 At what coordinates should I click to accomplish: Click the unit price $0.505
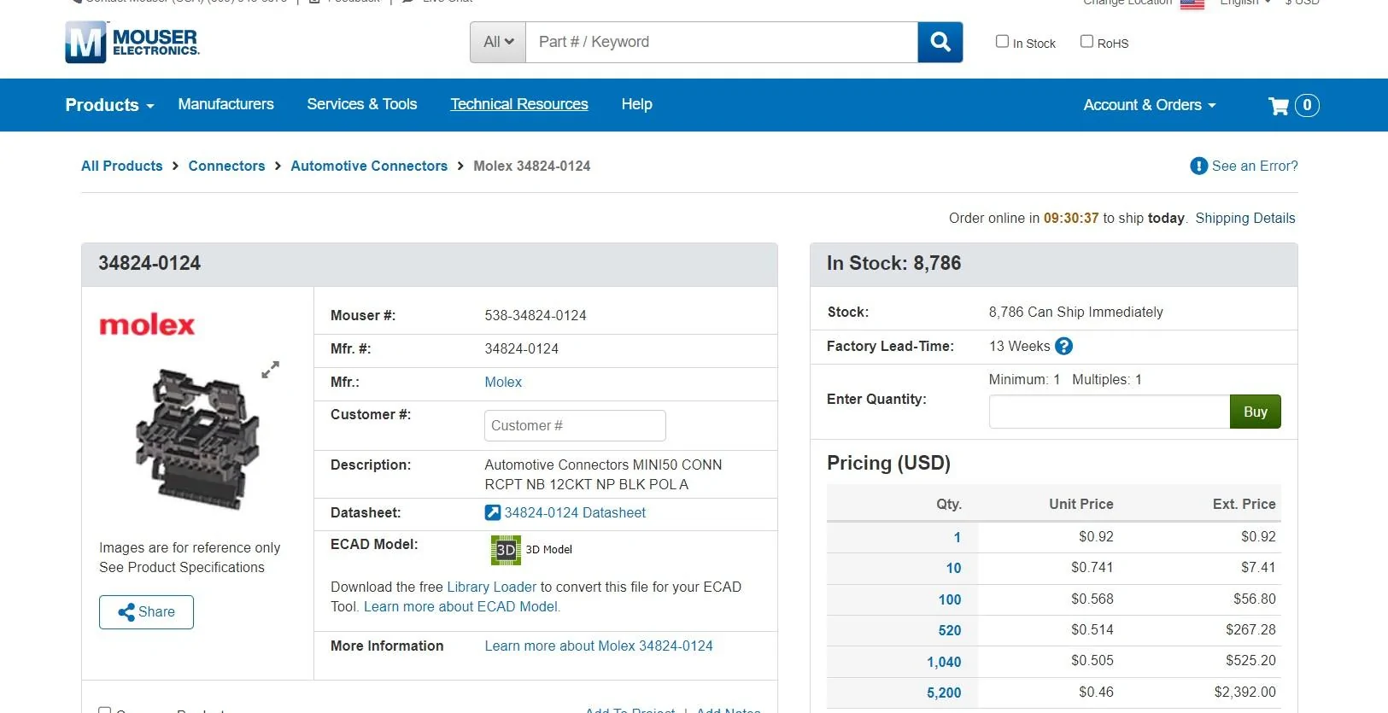(1092, 660)
